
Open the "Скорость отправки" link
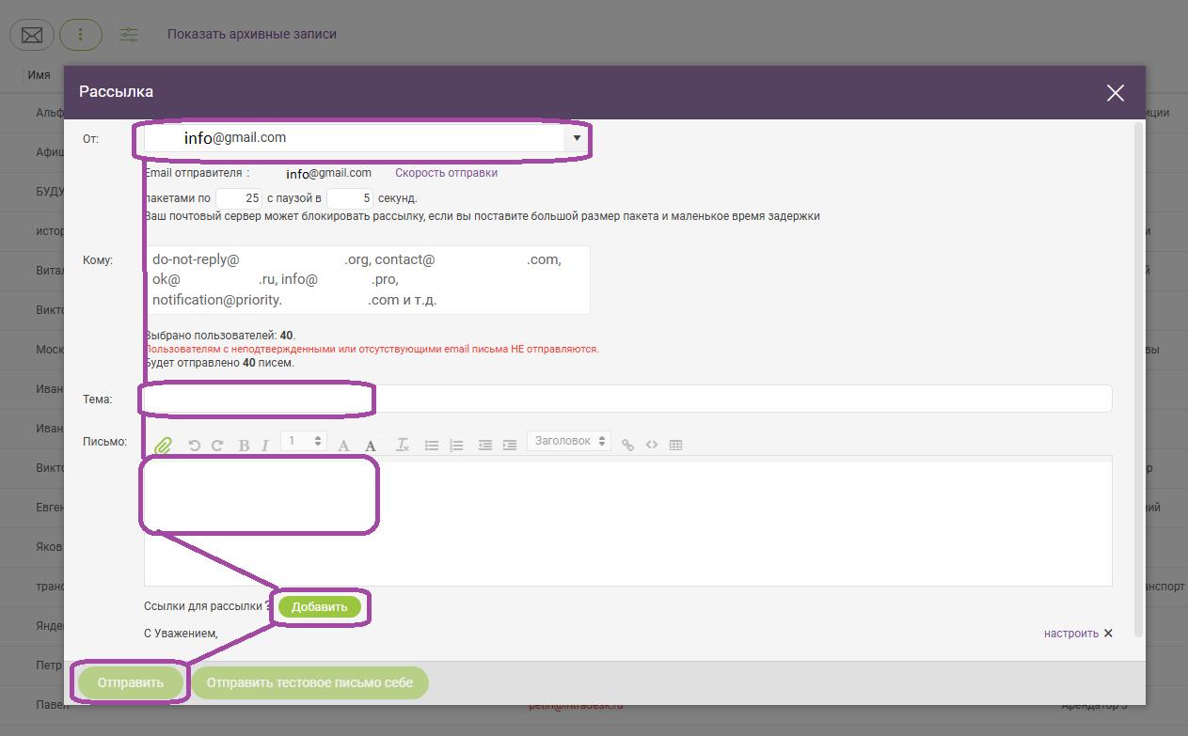446,173
